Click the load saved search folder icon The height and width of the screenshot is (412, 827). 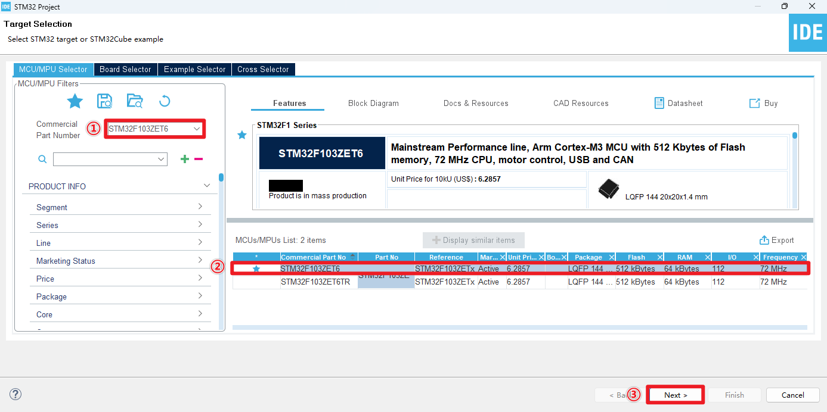click(135, 101)
